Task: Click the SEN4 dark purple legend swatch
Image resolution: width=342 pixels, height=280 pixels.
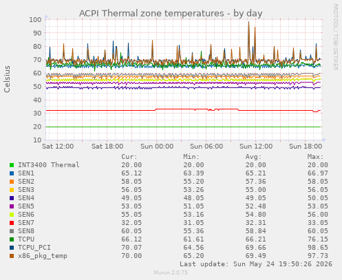Action: click(12, 198)
